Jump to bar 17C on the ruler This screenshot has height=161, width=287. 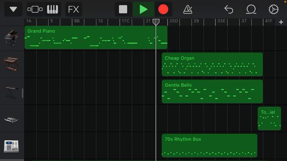(x=126, y=21)
